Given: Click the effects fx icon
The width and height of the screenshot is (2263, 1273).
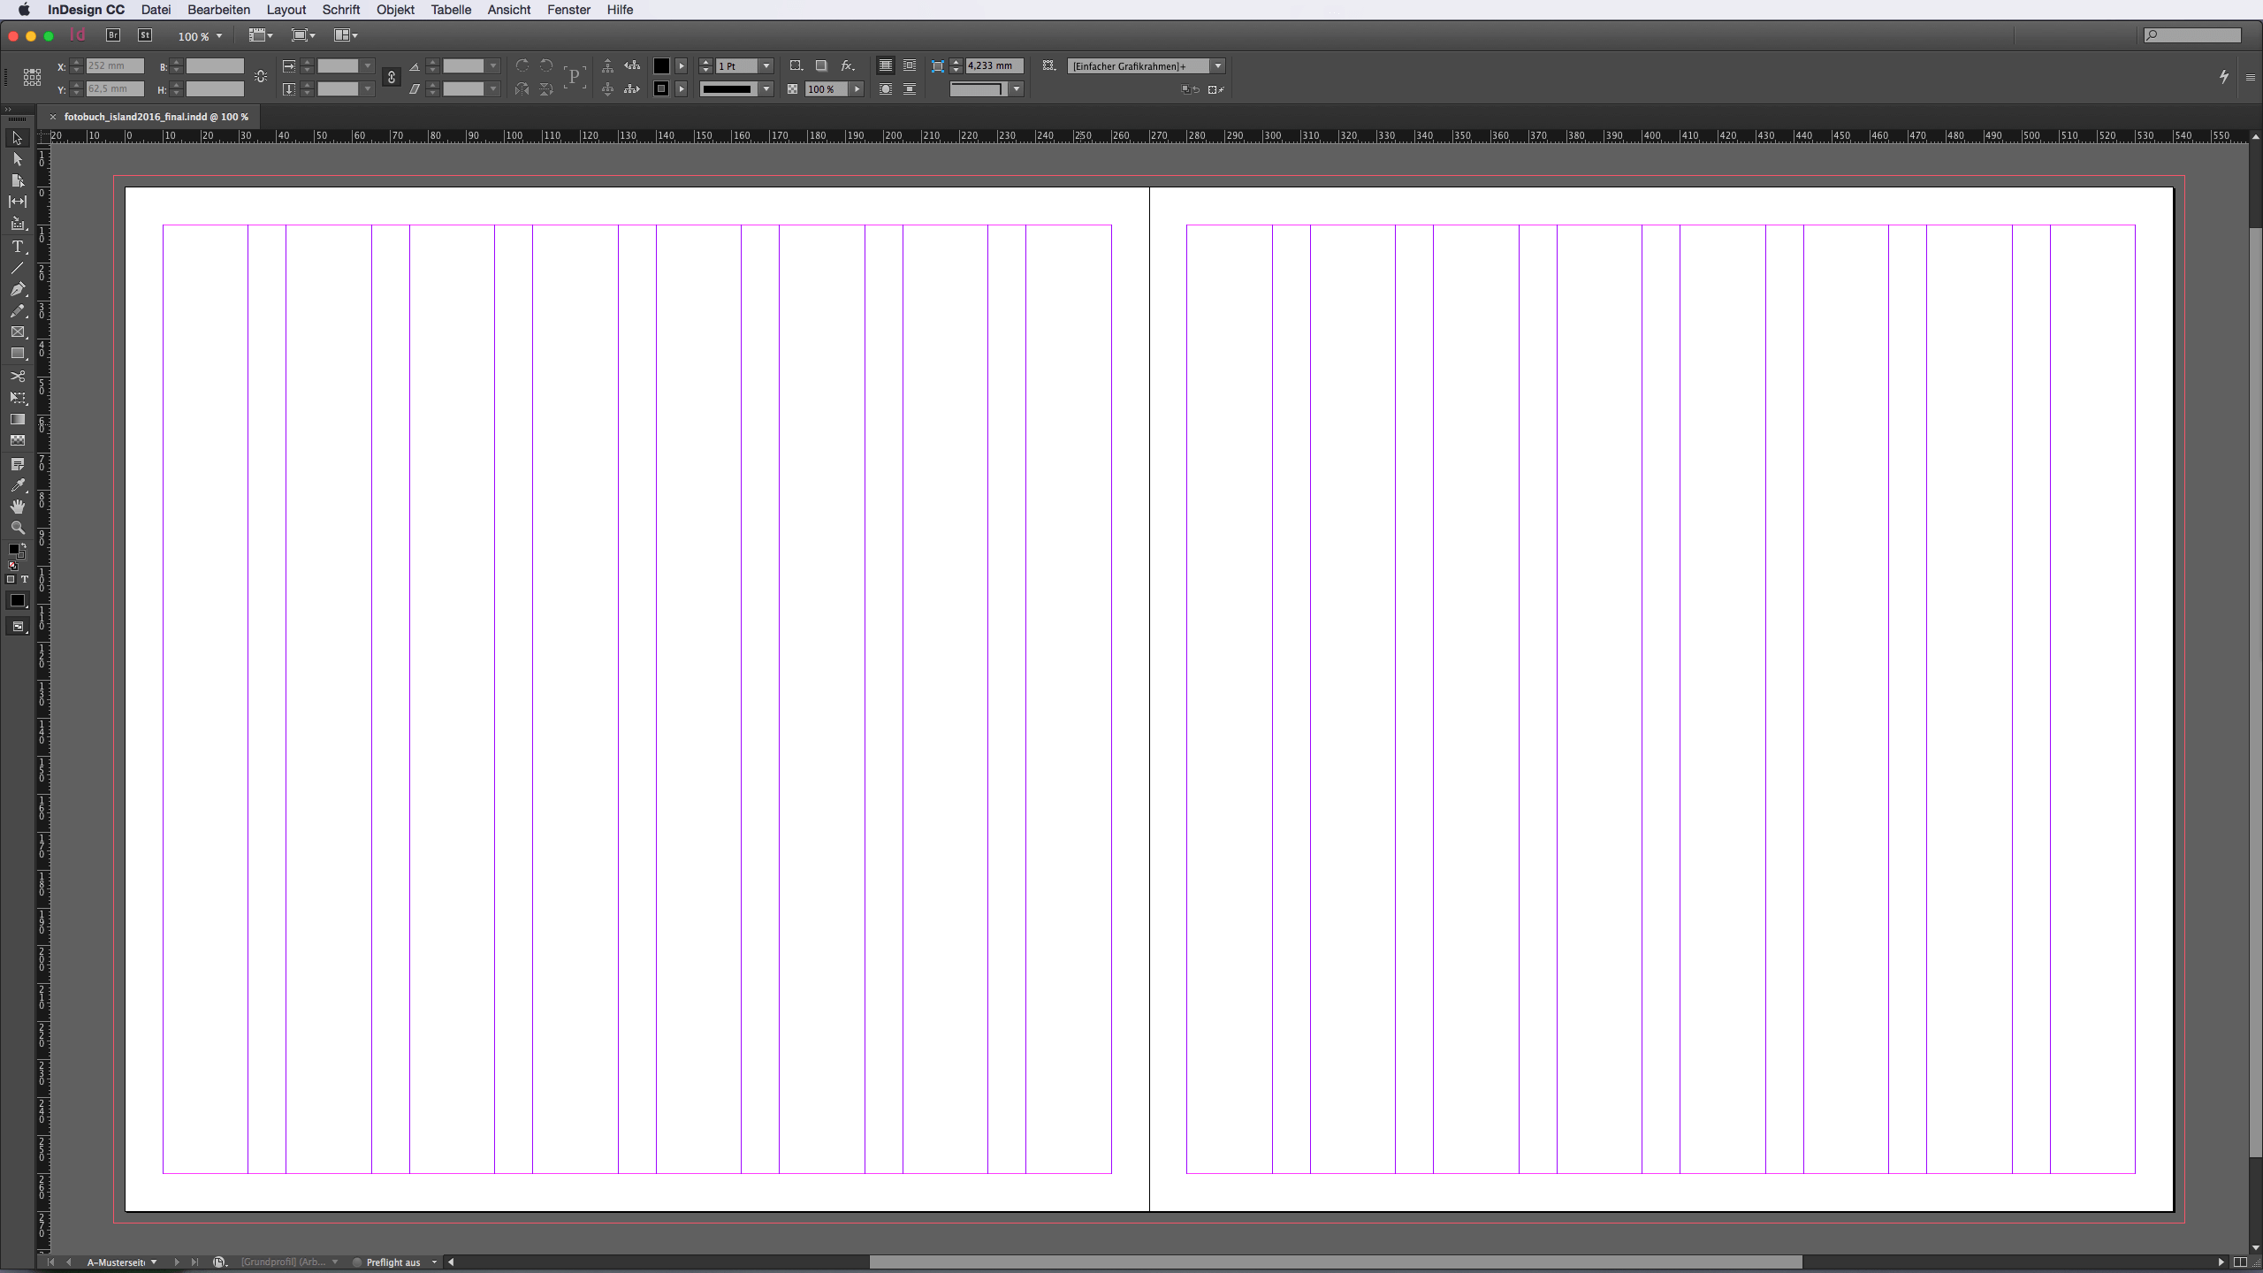Looking at the screenshot, I should (847, 65).
